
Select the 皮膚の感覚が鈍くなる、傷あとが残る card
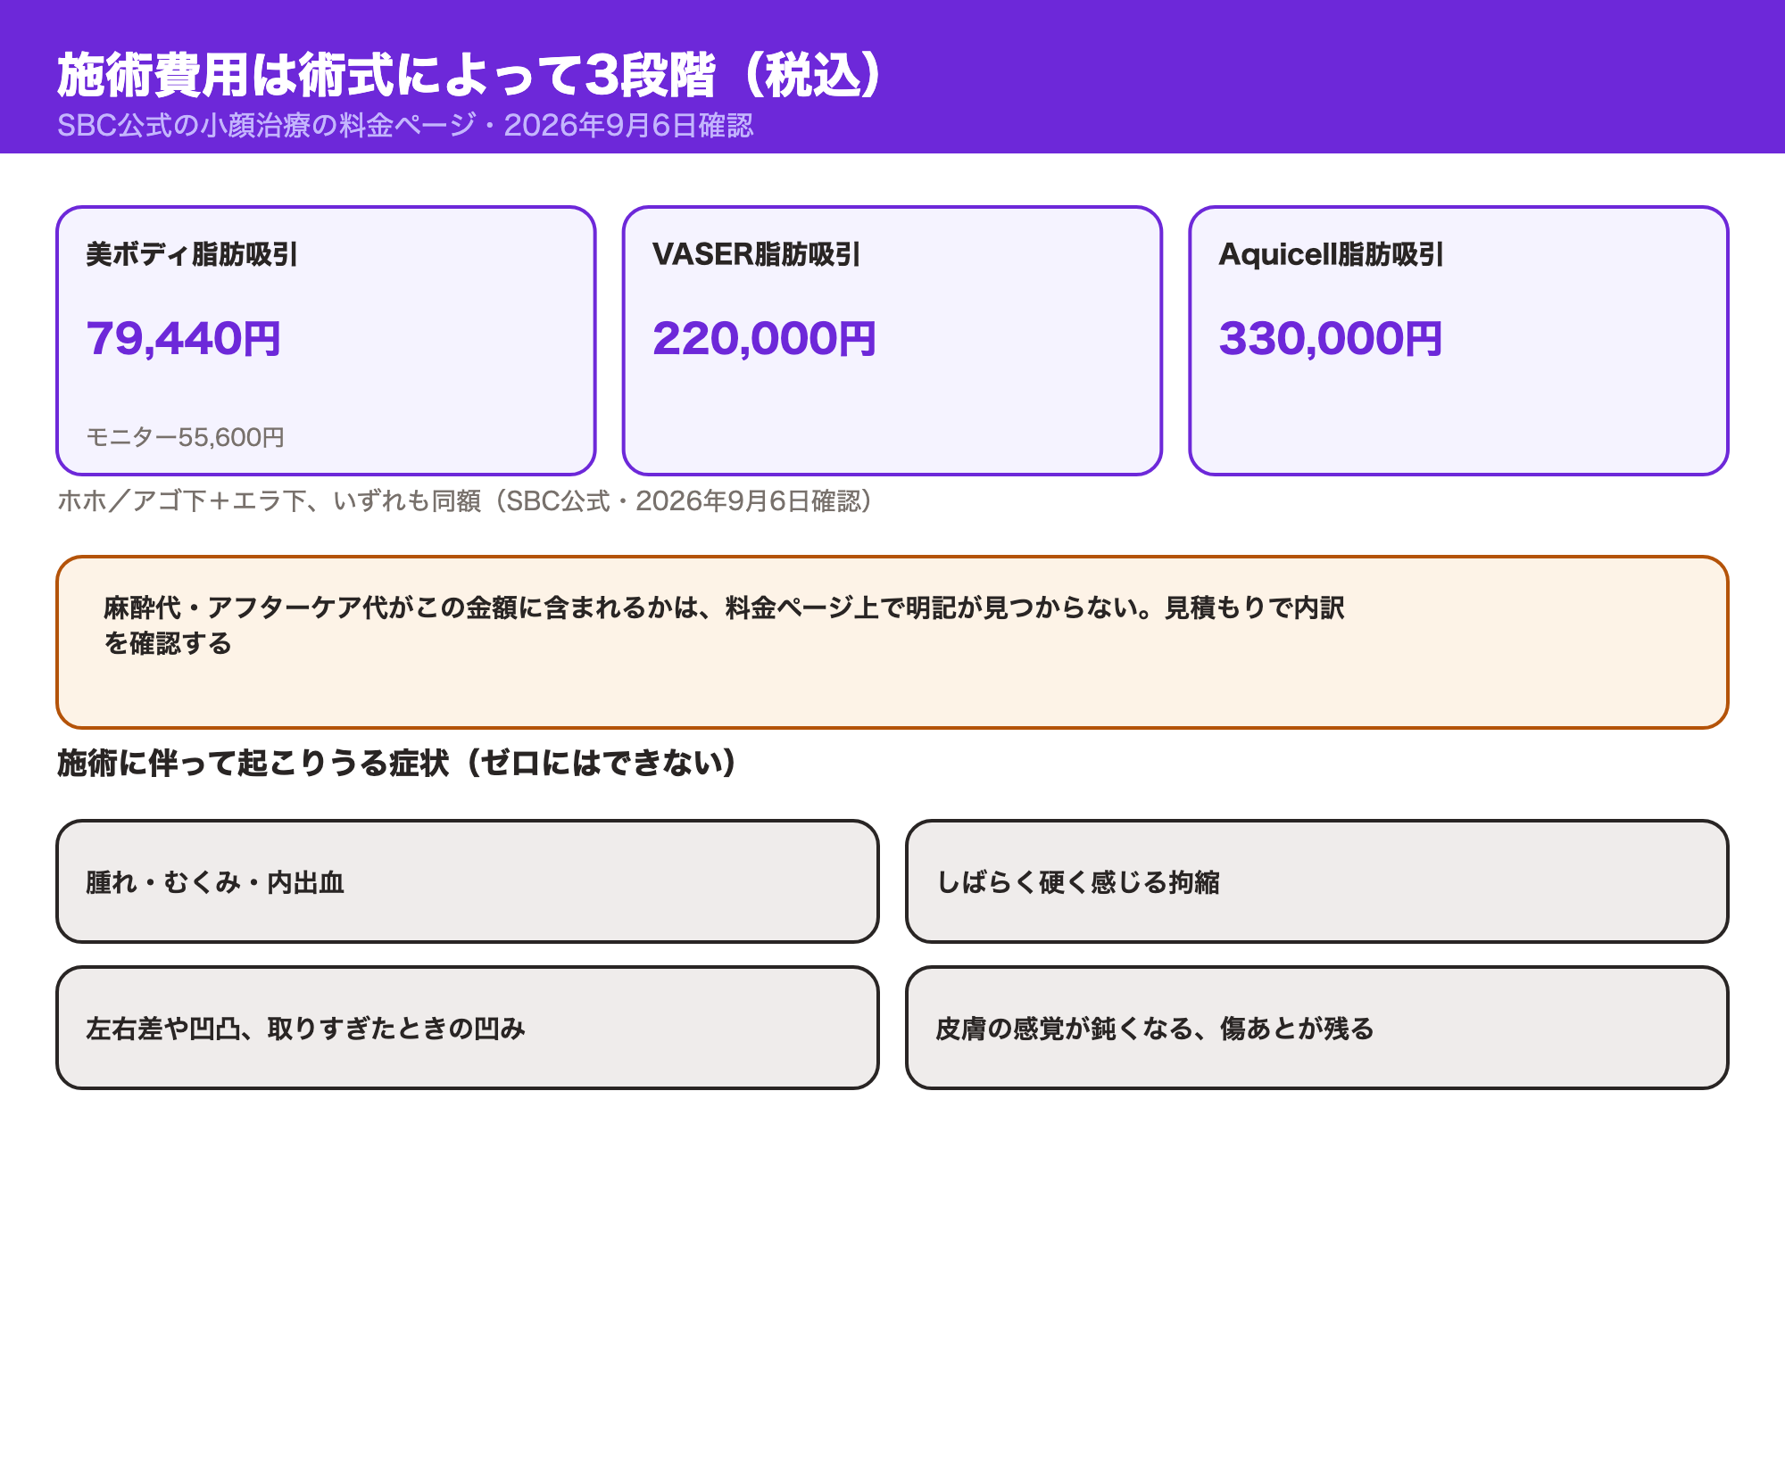coord(1317,1028)
